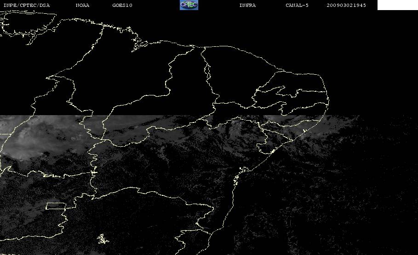Click the CPTEC logo in the header
This screenshot has width=418, height=255.
click(x=189, y=5)
